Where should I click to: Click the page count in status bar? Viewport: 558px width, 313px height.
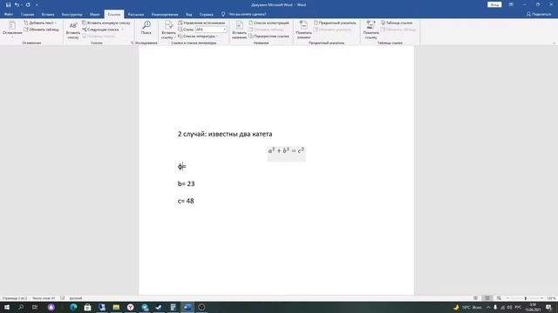[15, 298]
